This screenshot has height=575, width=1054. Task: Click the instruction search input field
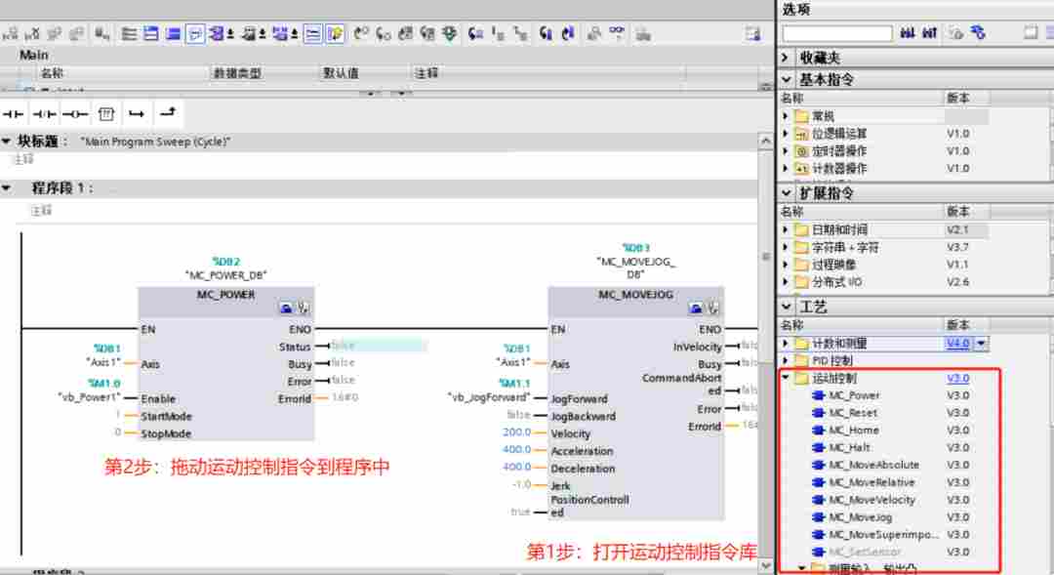point(837,34)
